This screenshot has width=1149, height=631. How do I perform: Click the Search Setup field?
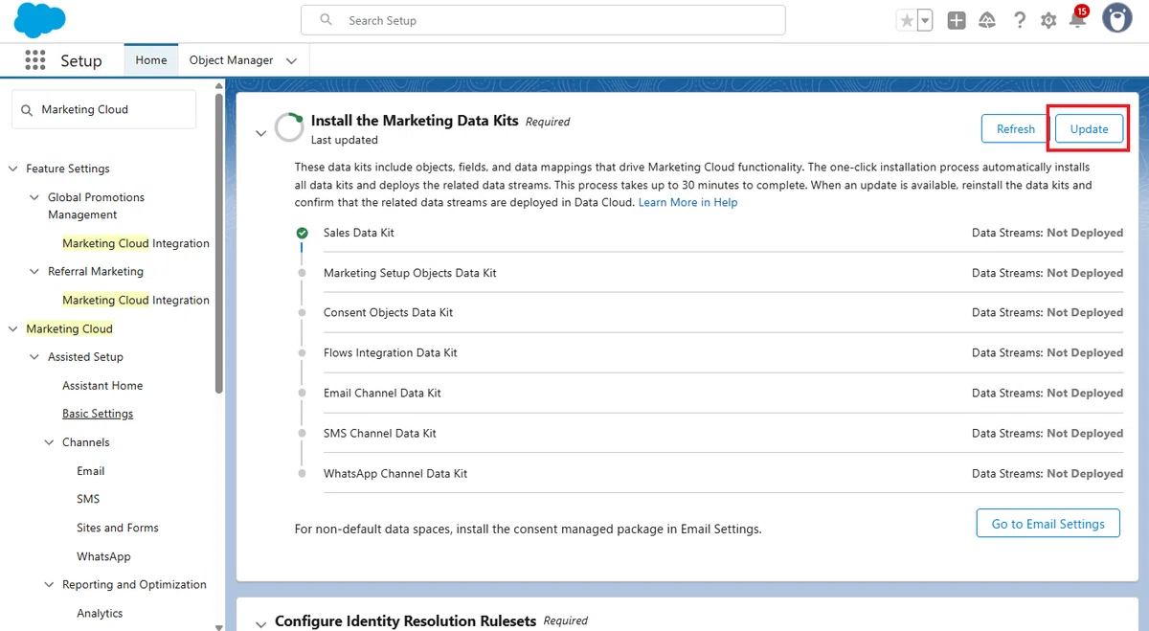[x=543, y=20]
